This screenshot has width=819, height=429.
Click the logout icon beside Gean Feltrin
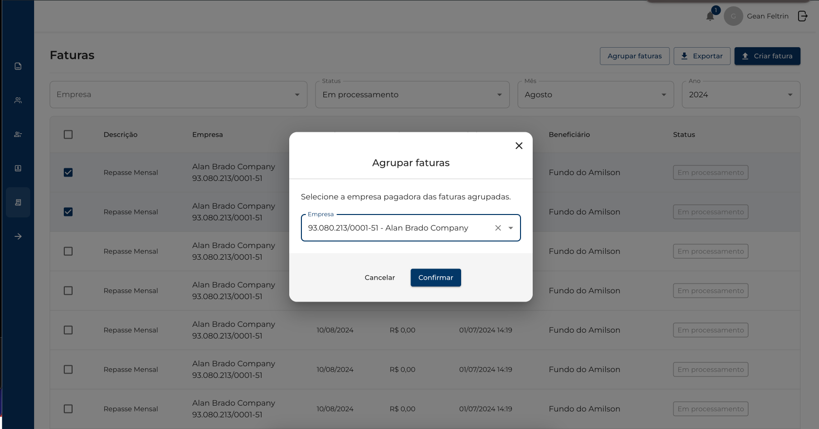pyautogui.click(x=802, y=17)
